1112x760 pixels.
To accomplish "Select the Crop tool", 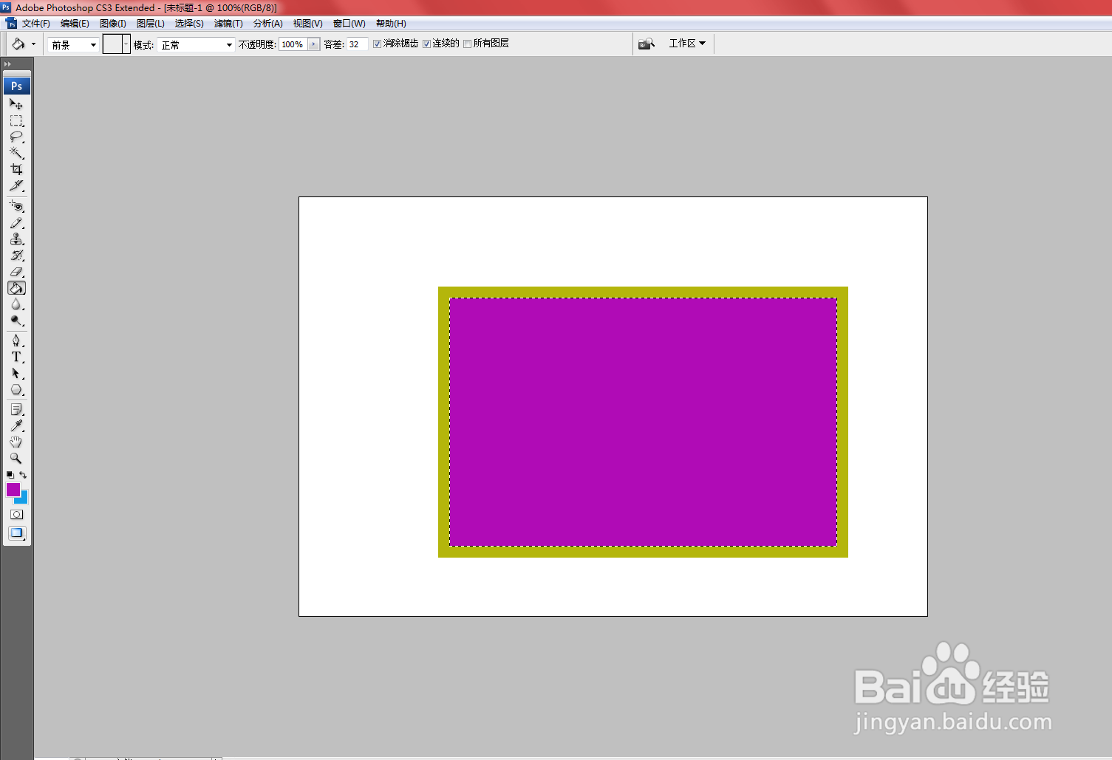I will coord(16,169).
